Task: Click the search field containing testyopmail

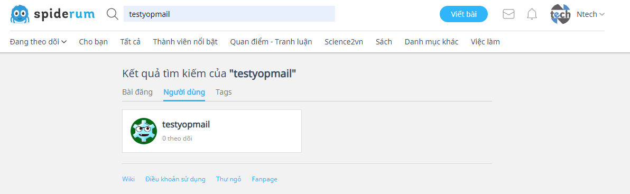Action: tap(229, 14)
